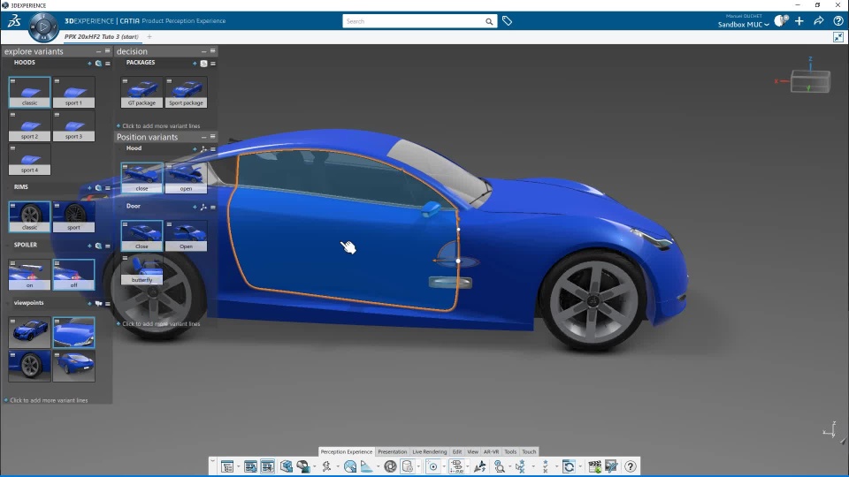Turn the spoiler on variant
Screen dimensions: 849x477
(x=29, y=275)
